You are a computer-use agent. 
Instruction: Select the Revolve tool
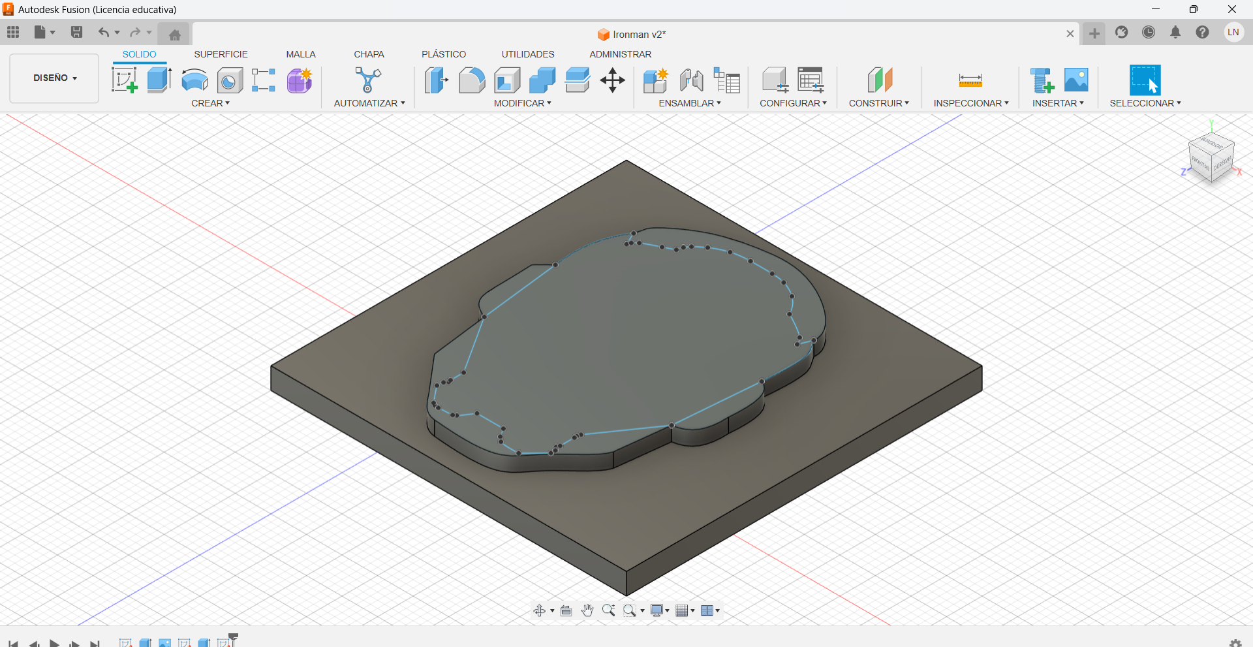pos(194,80)
